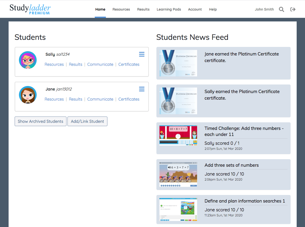
Task: Select the Studyladder Premium logo
Action: point(30,9)
